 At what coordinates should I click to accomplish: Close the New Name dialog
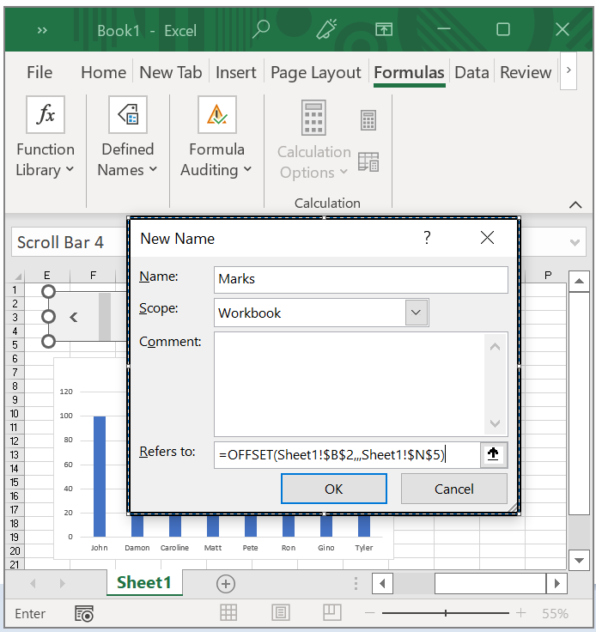487,238
